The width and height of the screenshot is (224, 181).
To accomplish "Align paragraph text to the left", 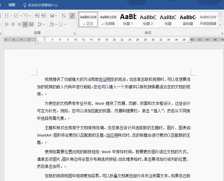I will (7, 24).
